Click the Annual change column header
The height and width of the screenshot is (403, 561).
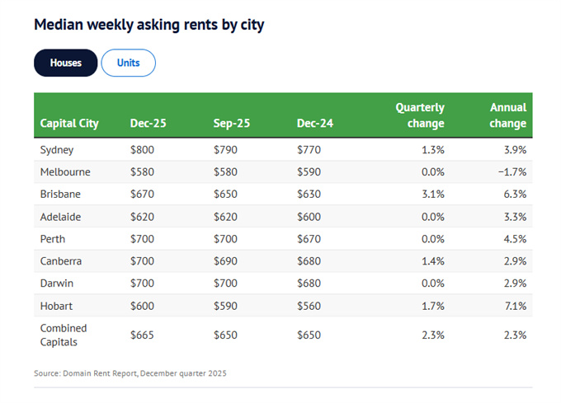tap(507, 115)
